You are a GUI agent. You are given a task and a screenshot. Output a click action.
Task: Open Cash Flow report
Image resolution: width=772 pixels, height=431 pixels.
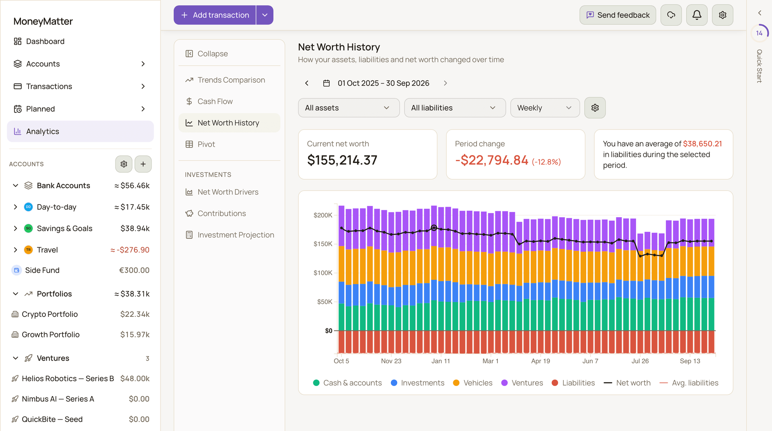(229, 101)
